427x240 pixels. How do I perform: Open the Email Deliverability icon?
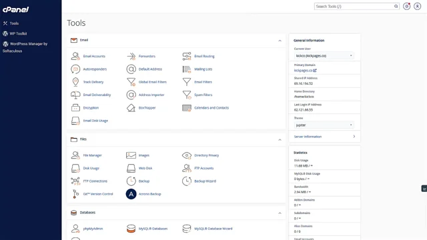point(75,95)
